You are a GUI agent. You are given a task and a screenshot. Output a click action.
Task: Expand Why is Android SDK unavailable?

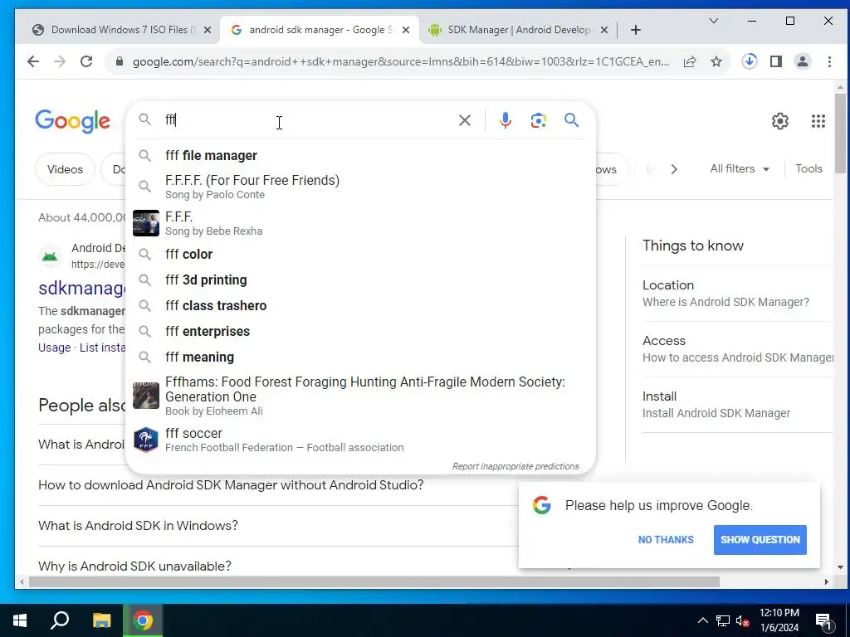[135, 566]
